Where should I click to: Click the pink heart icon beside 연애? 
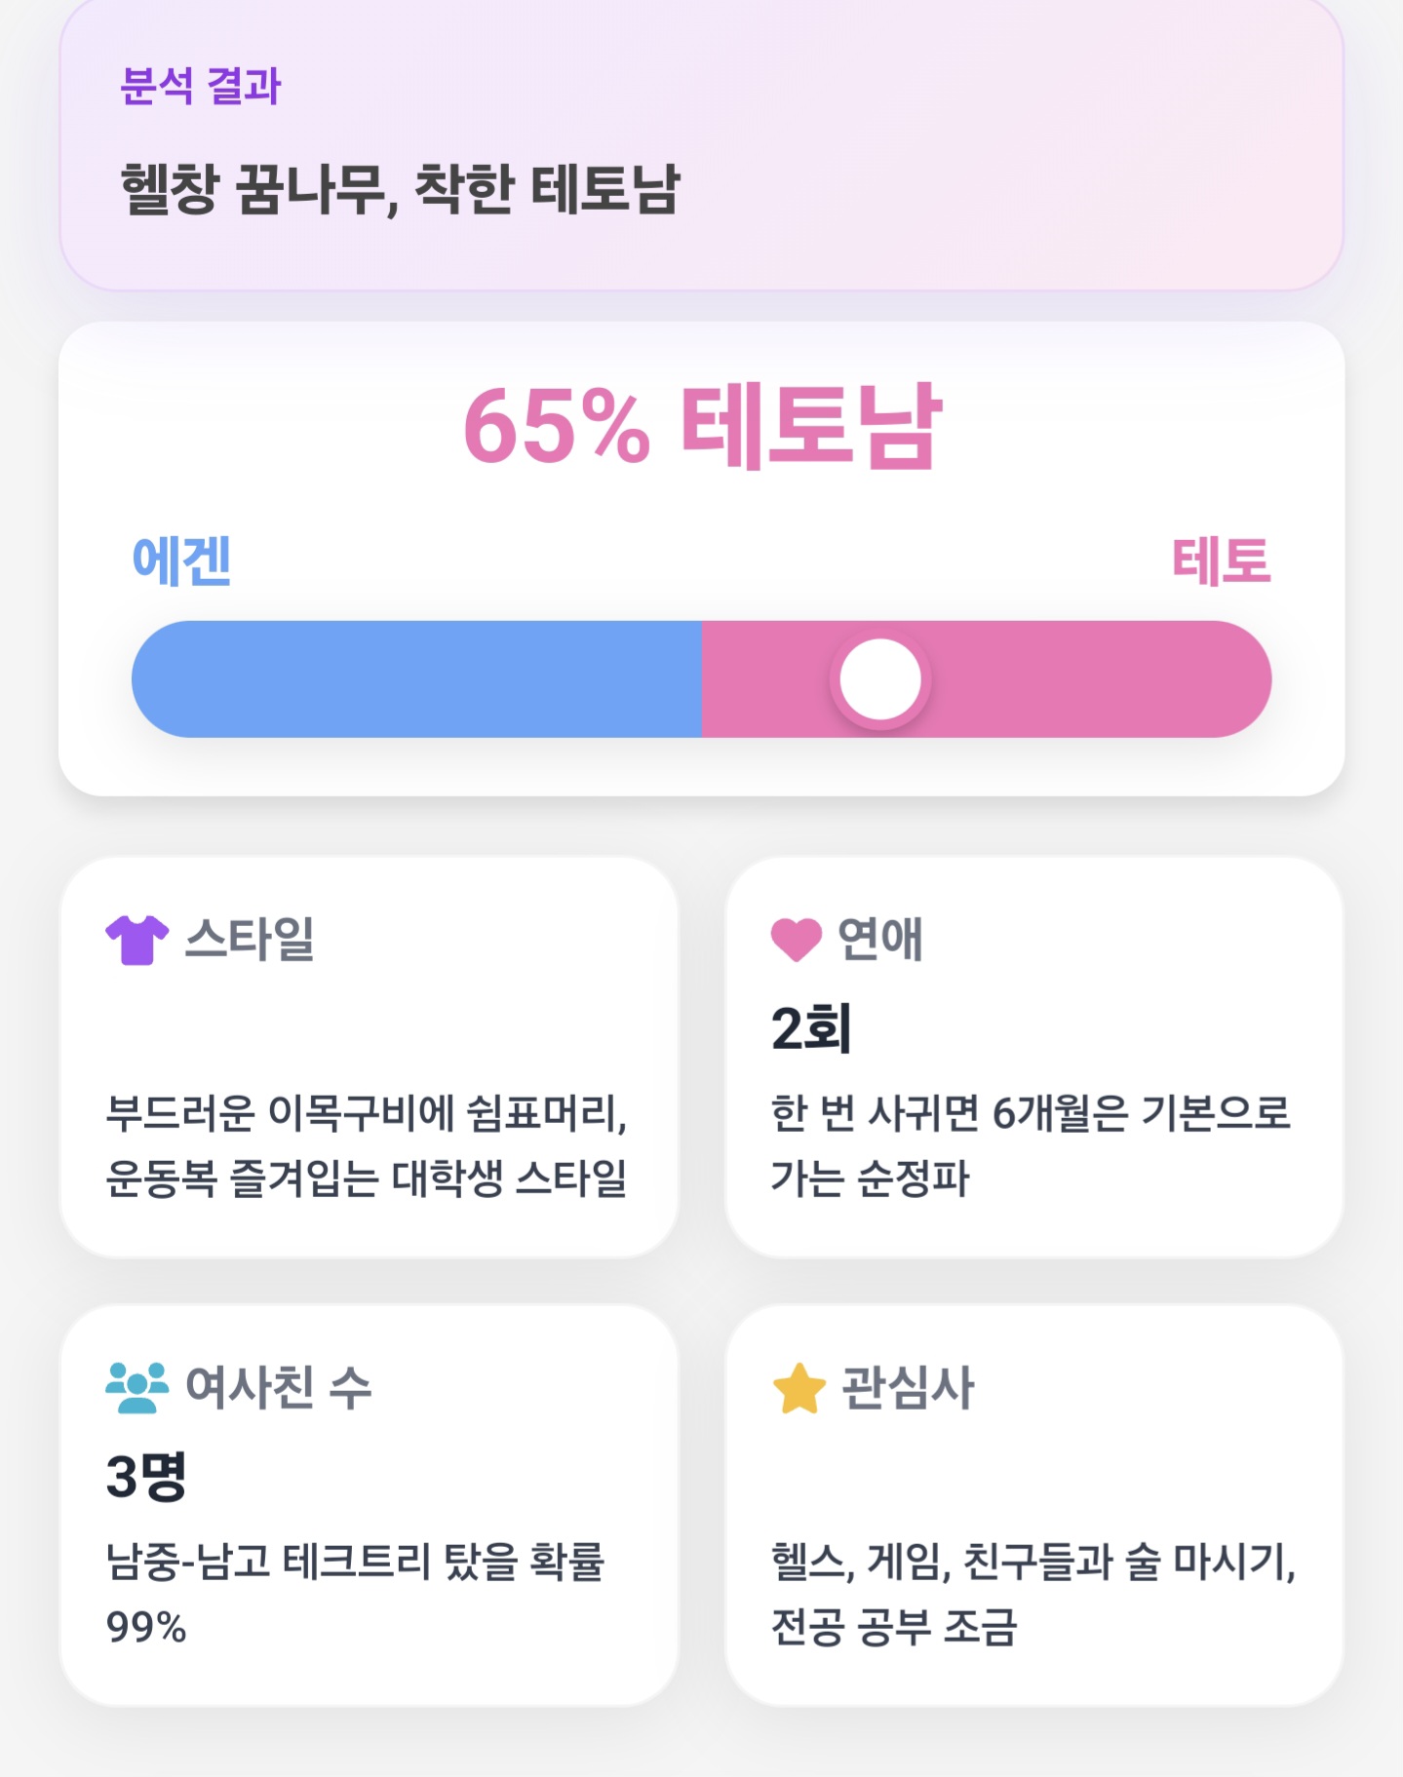click(x=796, y=940)
